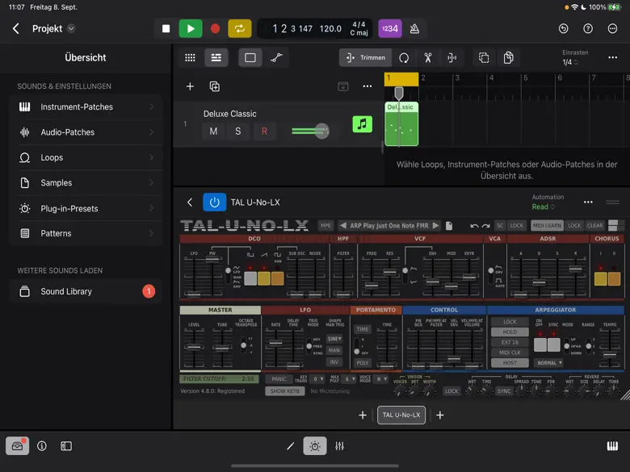The width and height of the screenshot is (630, 472).
Task: Show the automation curve view icon
Action: [276, 58]
